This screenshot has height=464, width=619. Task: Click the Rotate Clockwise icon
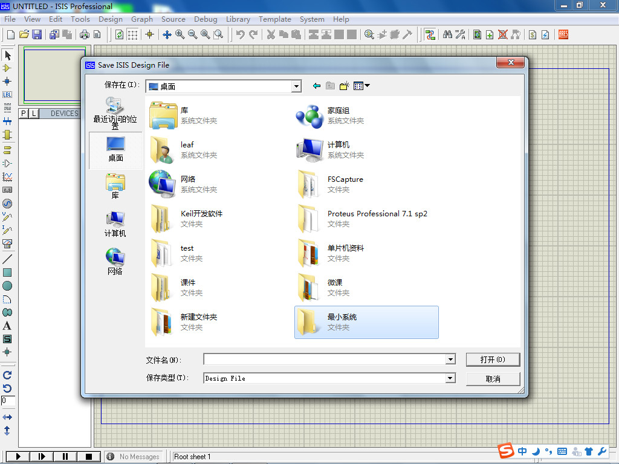pos(7,375)
